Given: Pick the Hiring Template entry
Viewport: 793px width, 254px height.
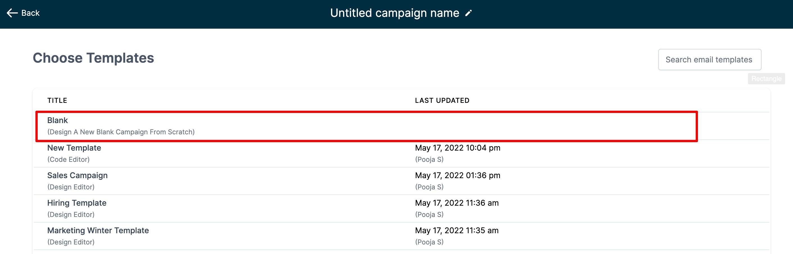Looking at the screenshot, I should [77, 203].
